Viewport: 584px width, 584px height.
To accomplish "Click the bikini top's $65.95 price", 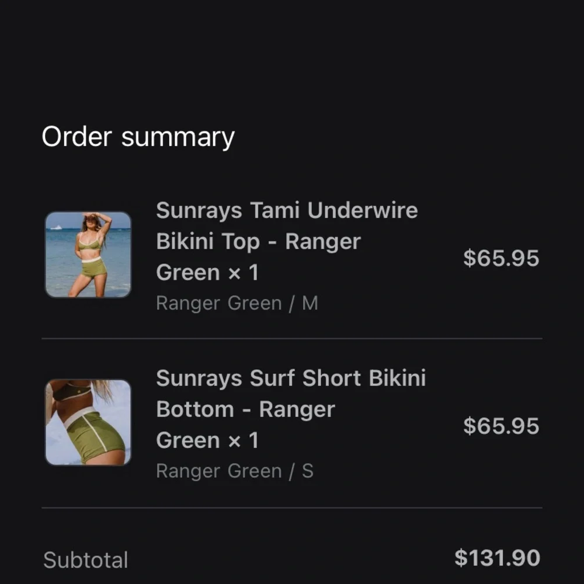I will click(x=500, y=258).
